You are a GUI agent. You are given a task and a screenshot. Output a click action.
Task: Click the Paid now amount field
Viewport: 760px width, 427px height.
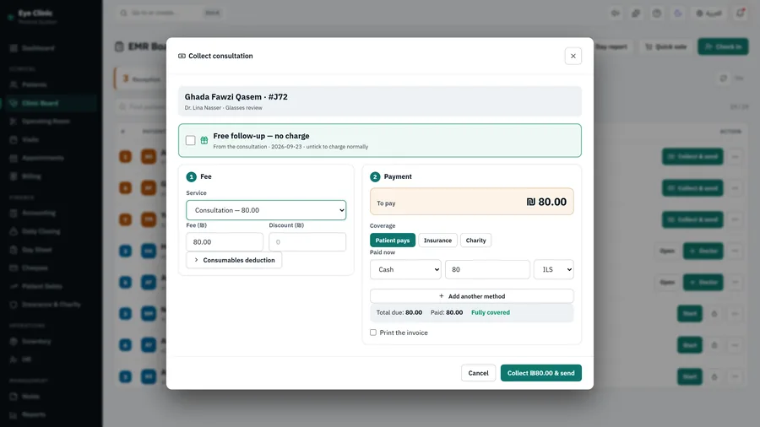pyautogui.click(x=487, y=270)
